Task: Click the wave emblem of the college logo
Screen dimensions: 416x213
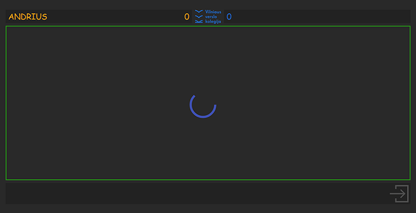Action: [x=199, y=16]
